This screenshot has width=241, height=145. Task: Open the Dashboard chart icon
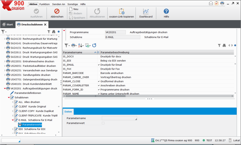(146, 11)
